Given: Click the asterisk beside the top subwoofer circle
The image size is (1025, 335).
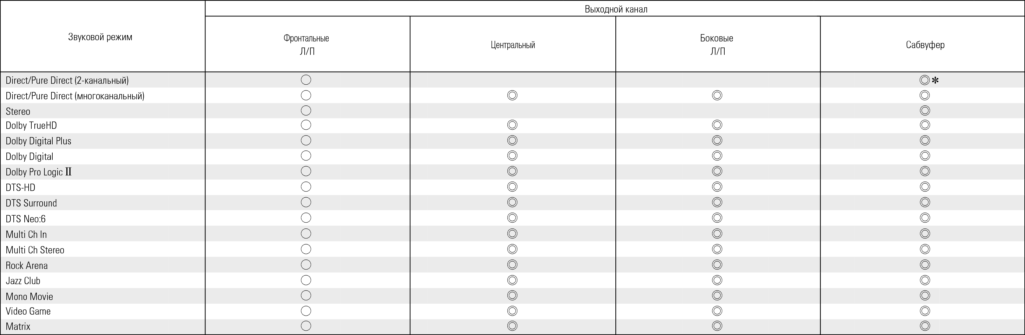Looking at the screenshot, I should 935,80.
